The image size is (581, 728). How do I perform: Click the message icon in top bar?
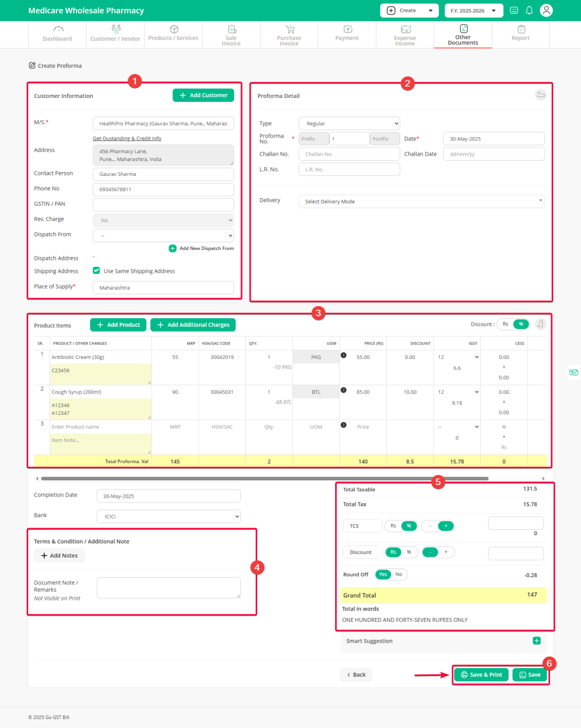[x=514, y=10]
